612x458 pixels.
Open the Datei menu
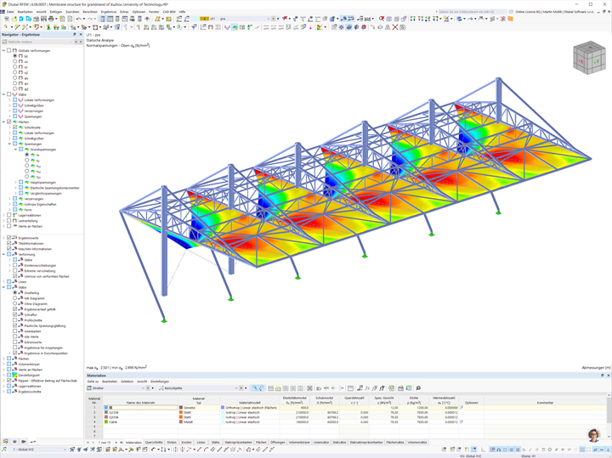(x=10, y=12)
